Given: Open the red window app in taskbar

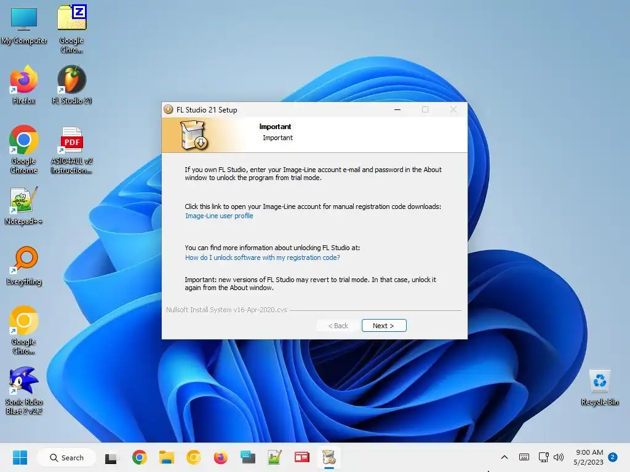Looking at the screenshot, I should [x=301, y=457].
